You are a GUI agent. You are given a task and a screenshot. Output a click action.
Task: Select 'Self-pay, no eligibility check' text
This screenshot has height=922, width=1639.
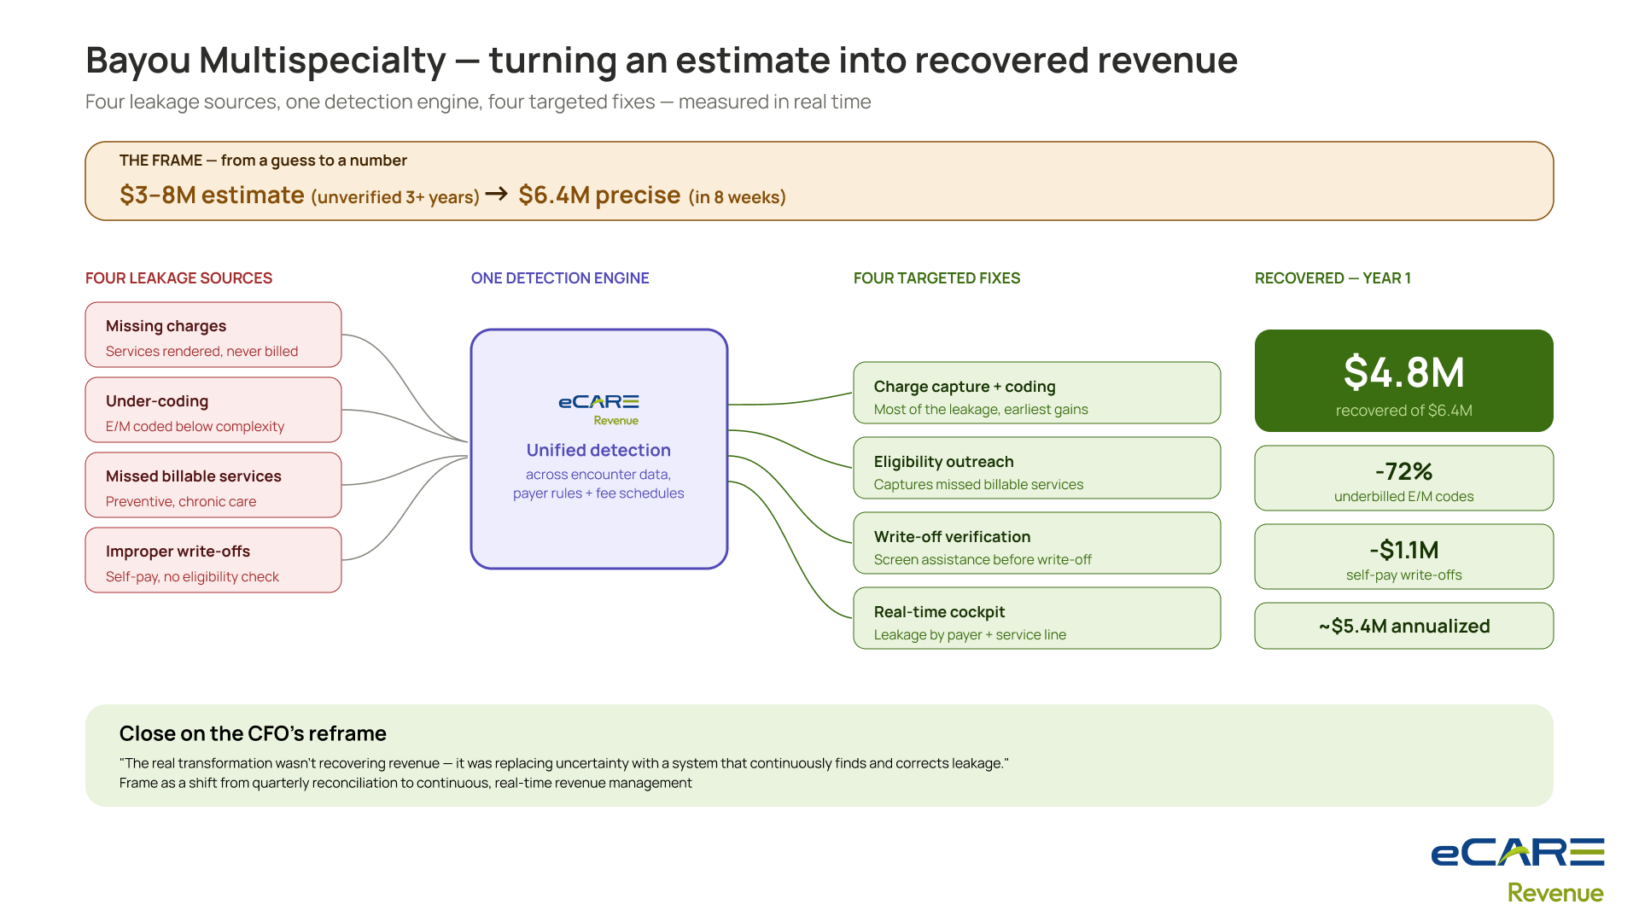coord(192,577)
